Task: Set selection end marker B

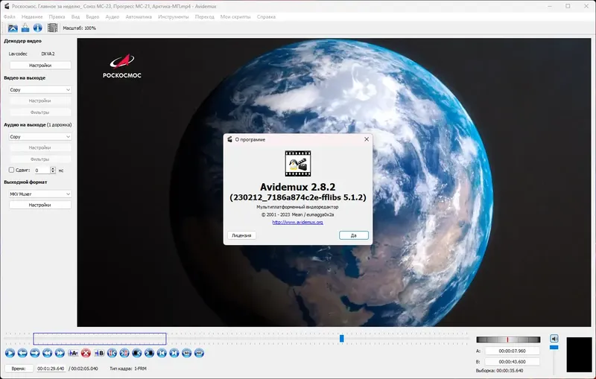Action: (x=99, y=353)
